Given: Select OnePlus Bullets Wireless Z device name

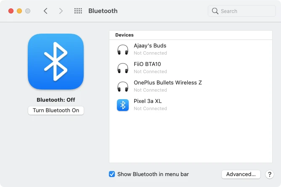Looking at the screenshot, I should (x=167, y=83).
